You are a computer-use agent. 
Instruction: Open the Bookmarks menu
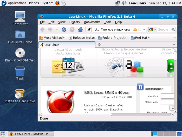point(92,22)
